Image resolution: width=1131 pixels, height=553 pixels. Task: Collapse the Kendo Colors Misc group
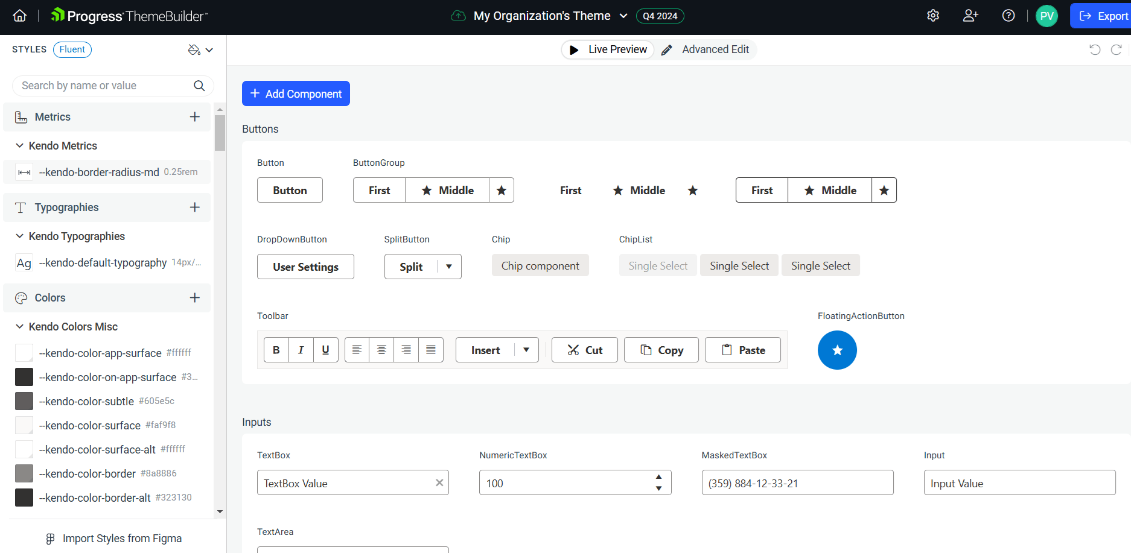point(20,326)
